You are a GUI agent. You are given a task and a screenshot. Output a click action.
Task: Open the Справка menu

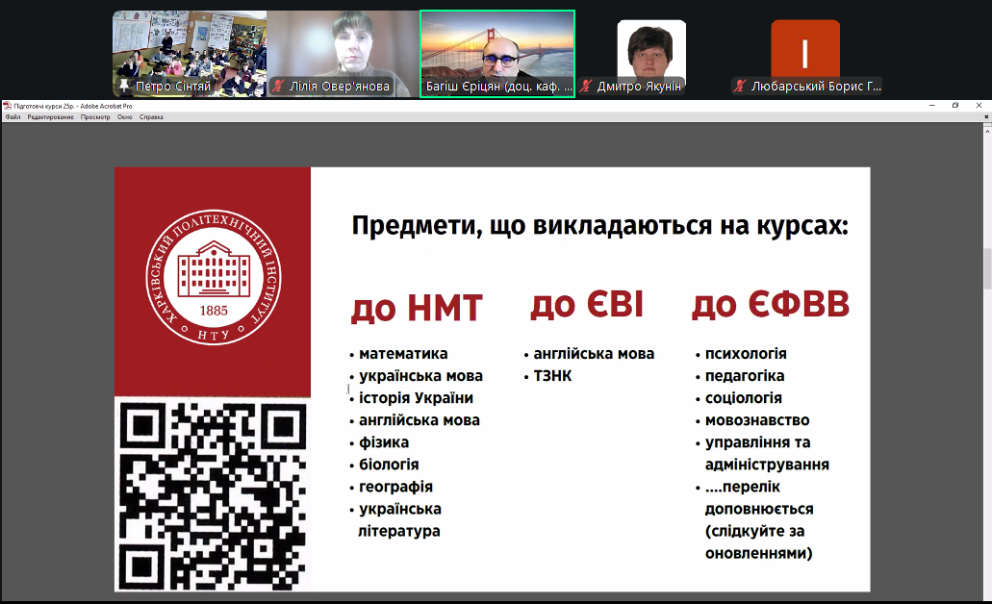pos(151,117)
